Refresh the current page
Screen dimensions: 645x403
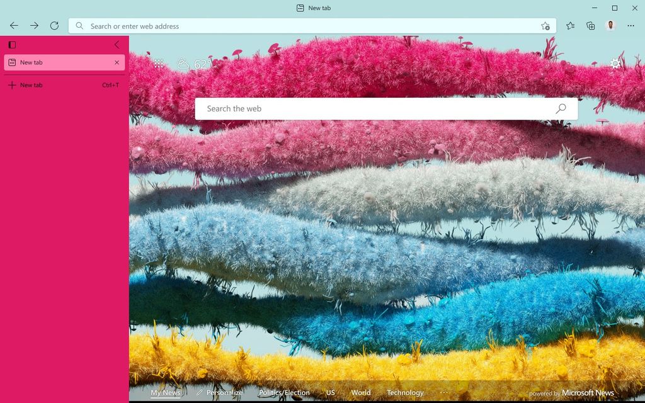click(x=54, y=26)
